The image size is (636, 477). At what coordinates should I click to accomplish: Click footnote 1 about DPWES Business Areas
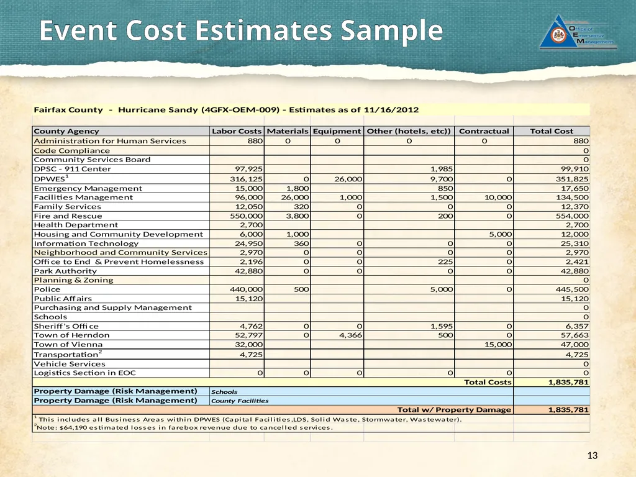click(x=248, y=419)
